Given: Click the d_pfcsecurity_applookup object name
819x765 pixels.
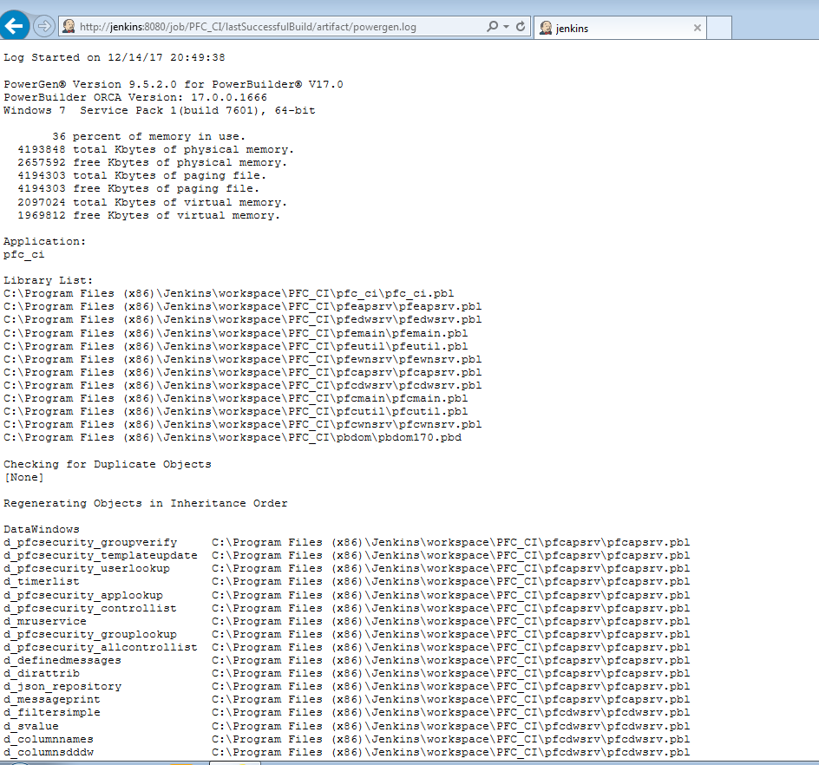Looking at the screenshot, I should coord(83,595).
